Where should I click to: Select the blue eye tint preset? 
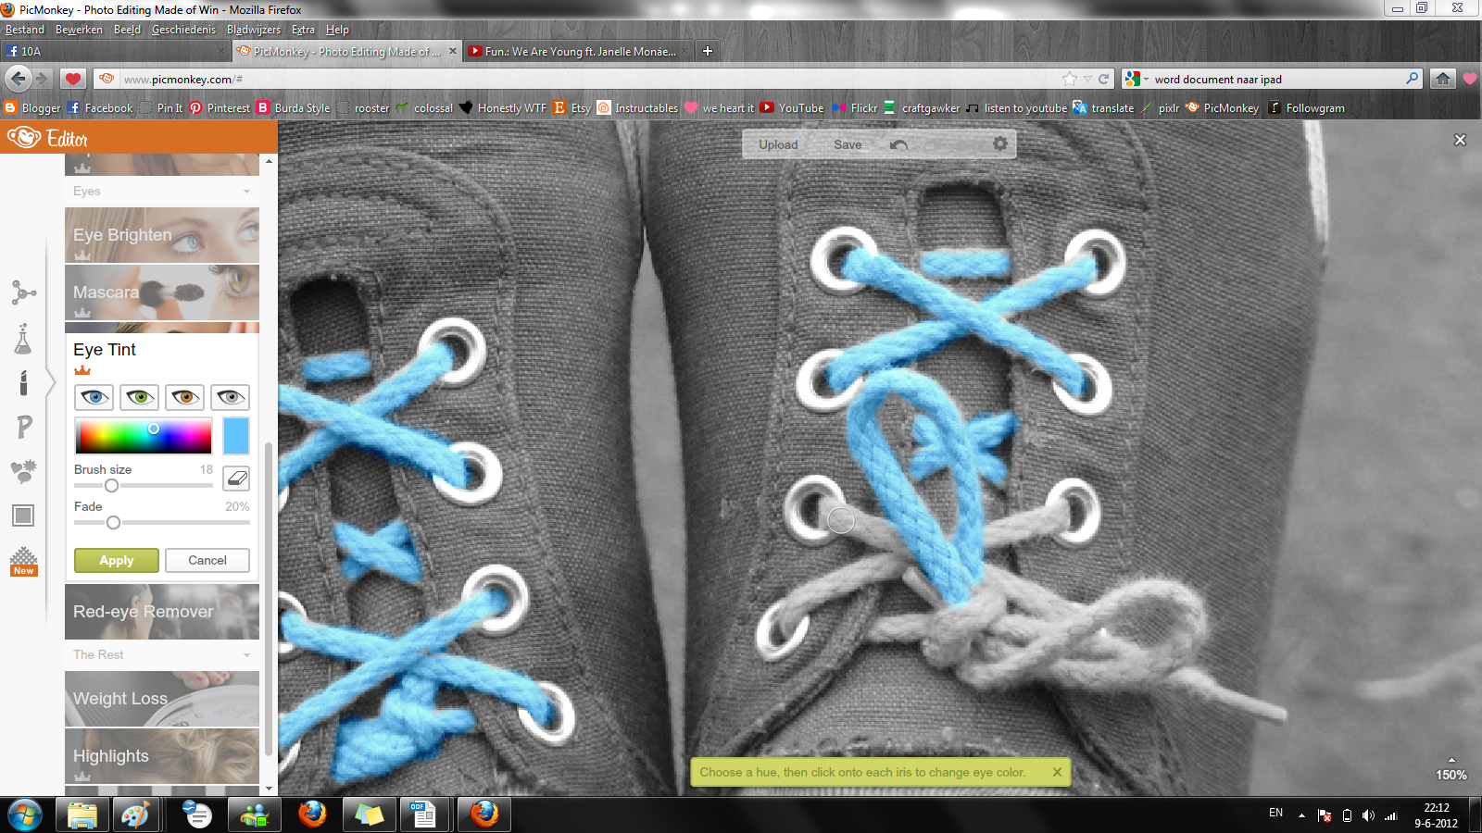(94, 397)
